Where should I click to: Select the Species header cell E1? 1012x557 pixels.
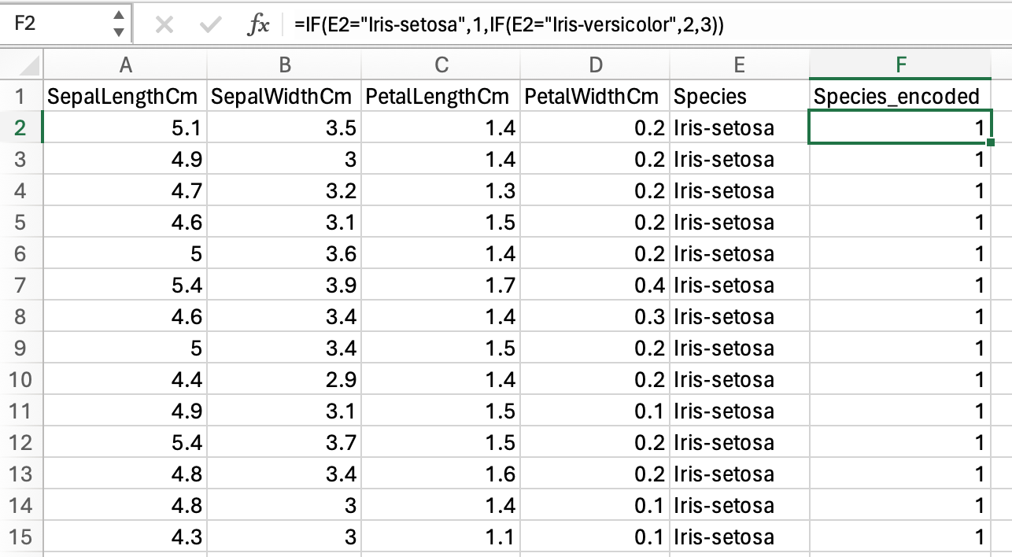[x=739, y=96]
